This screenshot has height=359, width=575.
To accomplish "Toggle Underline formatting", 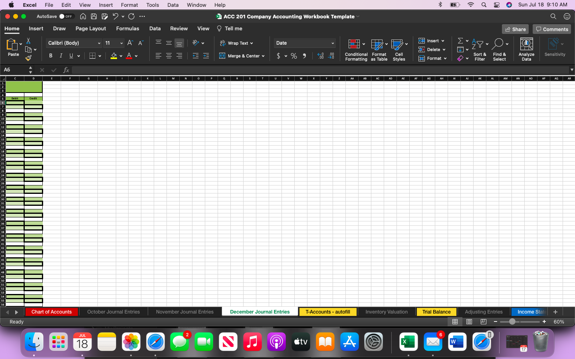I will coord(71,56).
